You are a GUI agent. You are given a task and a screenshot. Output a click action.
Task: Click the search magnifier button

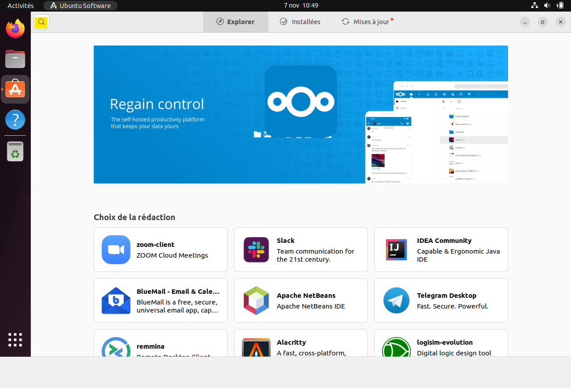(x=42, y=22)
